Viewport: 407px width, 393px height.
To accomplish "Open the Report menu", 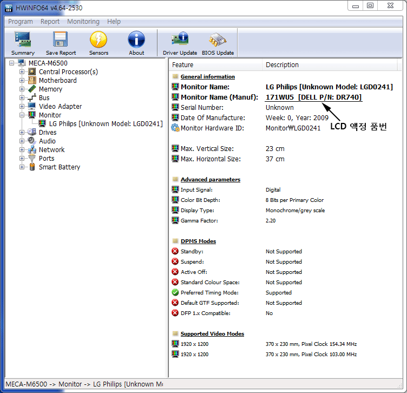I will pos(50,22).
